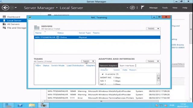This screenshot has height=108, width=193.
Task: Sort servers by Status column
Action: (x=60, y=33)
